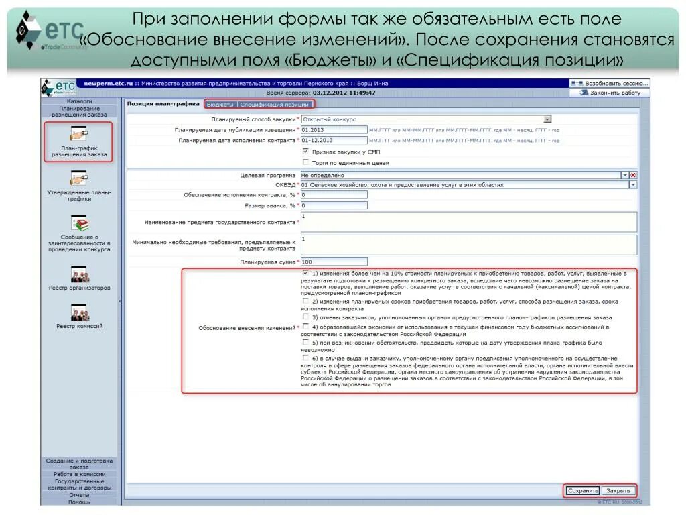Screen dimensions: 686x515
Task: Expand the ОКВЭД dropdown arrow
Action: [x=633, y=185]
